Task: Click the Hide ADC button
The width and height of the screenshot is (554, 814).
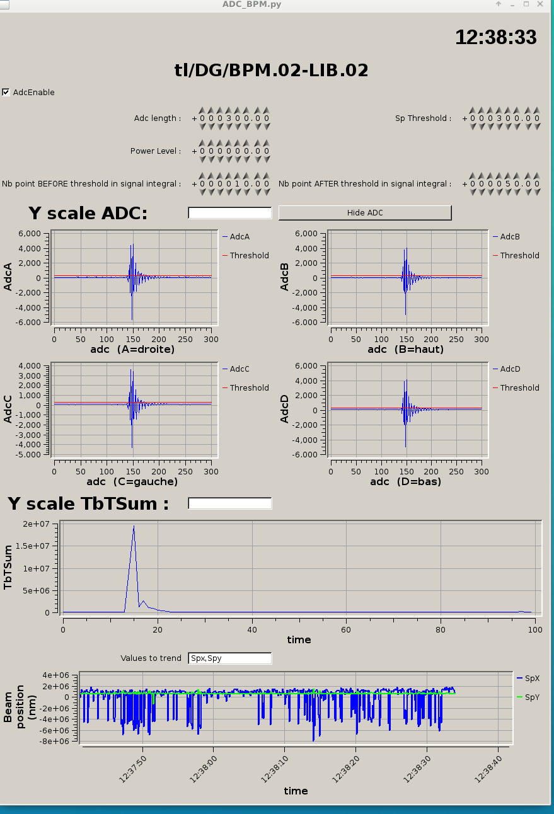Action: 365,213
